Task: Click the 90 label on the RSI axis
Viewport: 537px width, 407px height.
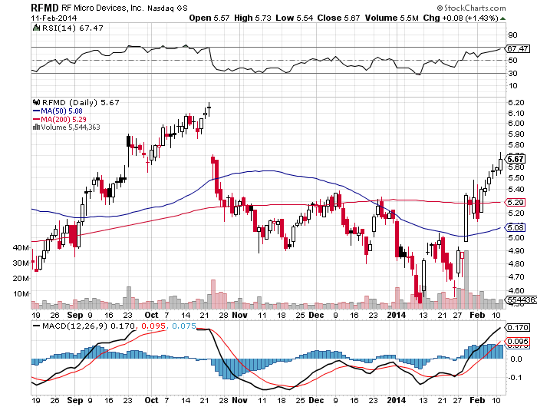Action: [512, 35]
